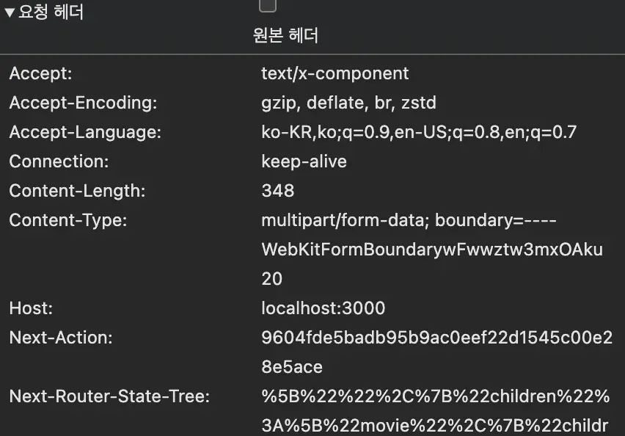Click the Accept-Language header name
The width and height of the screenshot is (625, 436).
point(85,133)
